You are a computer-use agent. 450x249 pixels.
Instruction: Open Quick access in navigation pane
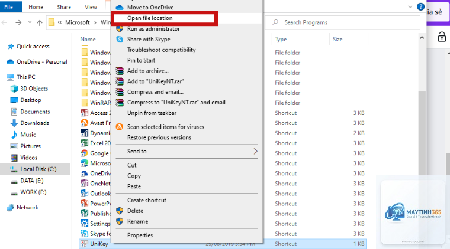[x=33, y=46]
